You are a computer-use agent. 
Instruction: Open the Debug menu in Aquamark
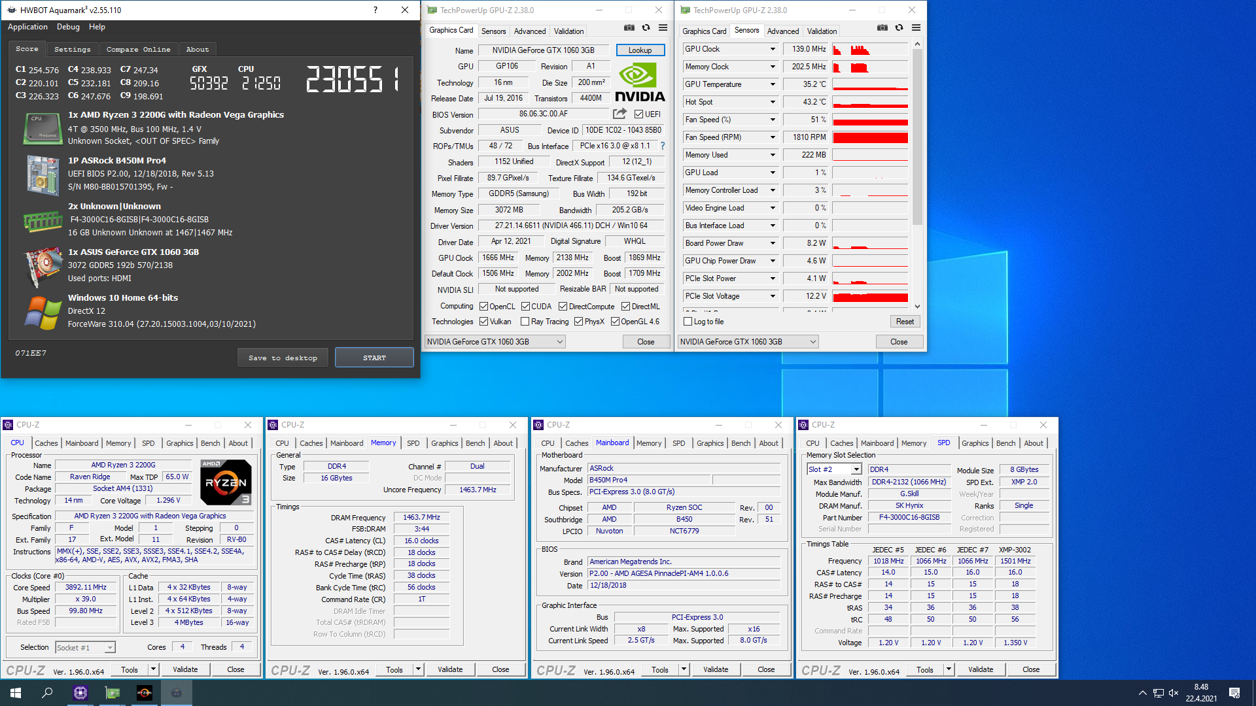click(x=68, y=27)
